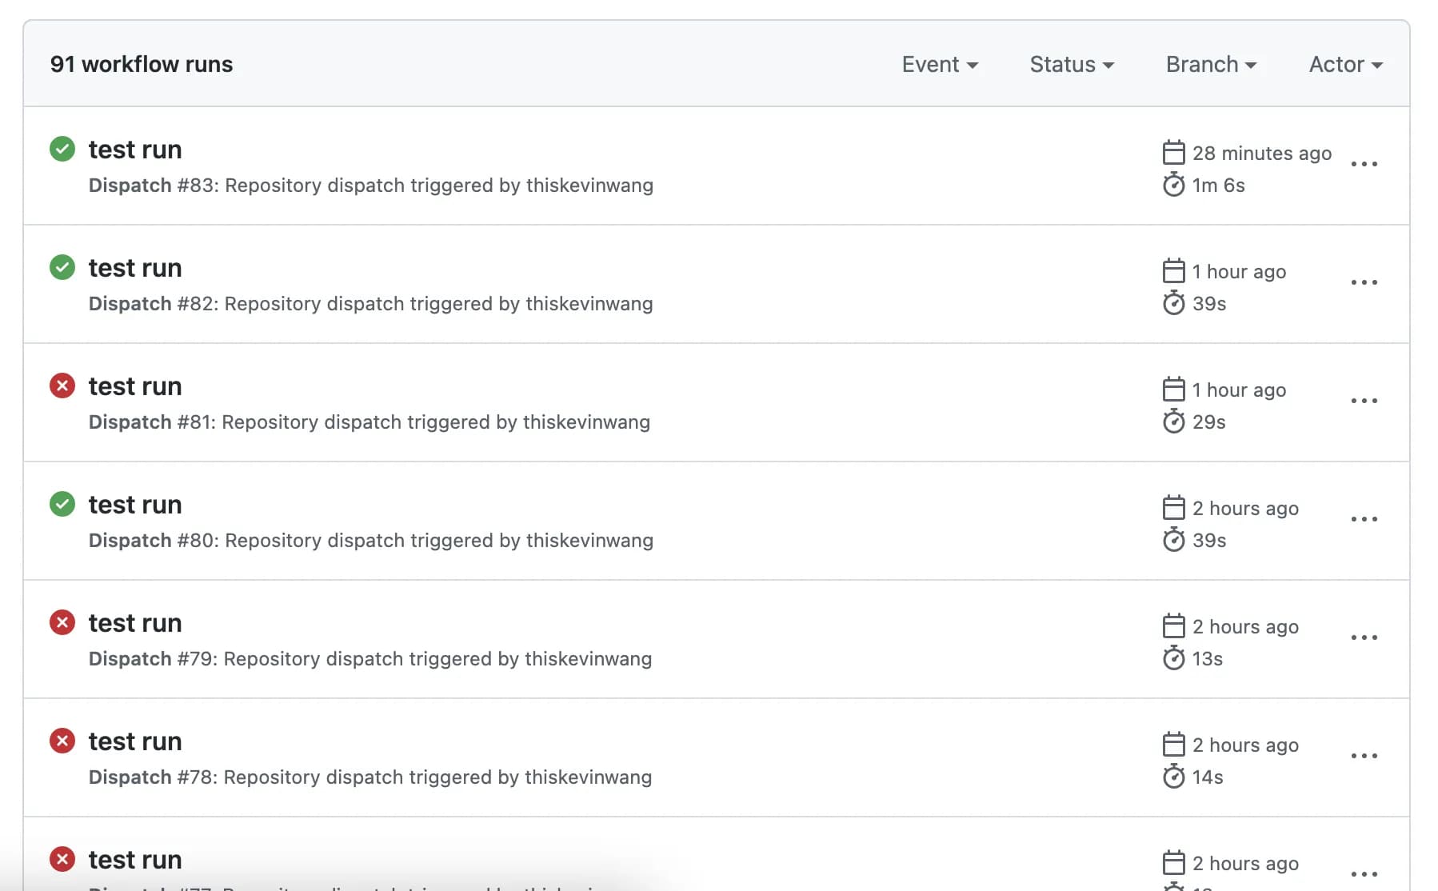
Task: Click the green checkmark icon for Dispatch #80
Action: pos(62,504)
